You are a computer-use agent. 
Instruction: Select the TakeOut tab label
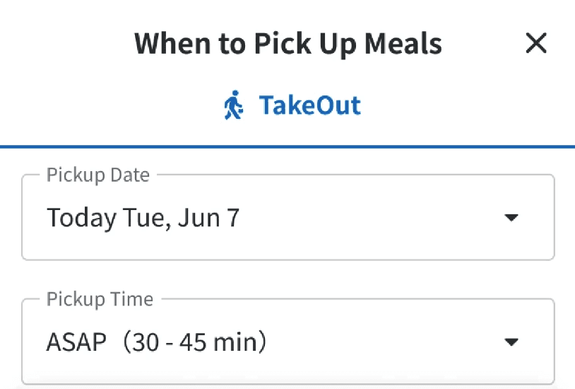(x=309, y=105)
